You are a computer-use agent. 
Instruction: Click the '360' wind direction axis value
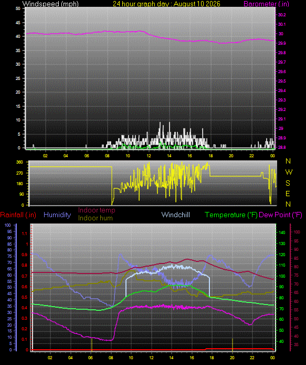pos(20,162)
